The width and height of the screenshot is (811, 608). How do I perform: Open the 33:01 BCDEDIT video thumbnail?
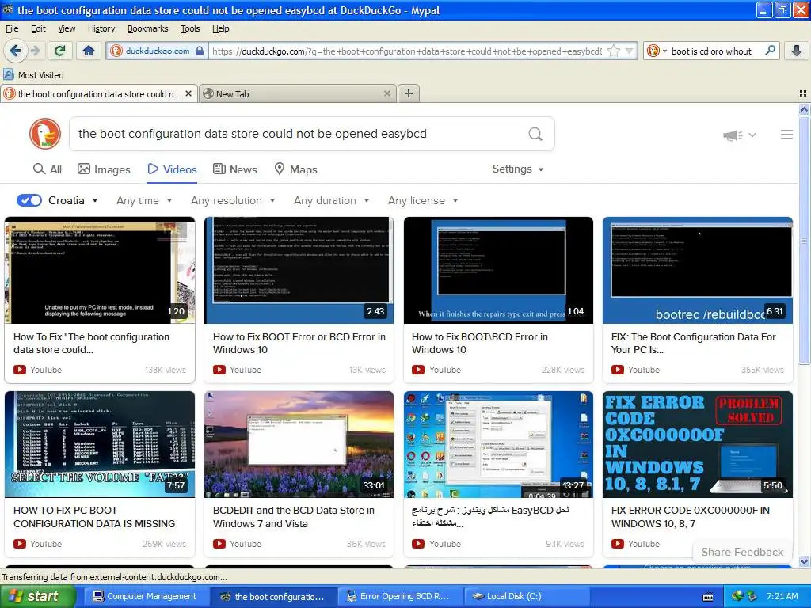pos(299,444)
